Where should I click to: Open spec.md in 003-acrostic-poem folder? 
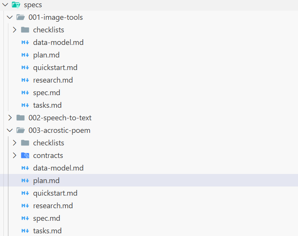46,218
